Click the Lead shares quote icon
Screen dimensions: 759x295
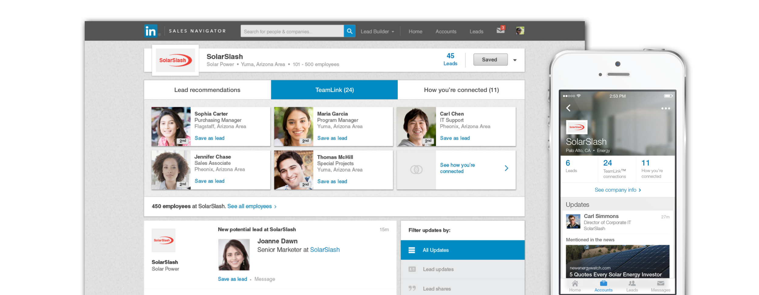[x=412, y=288]
